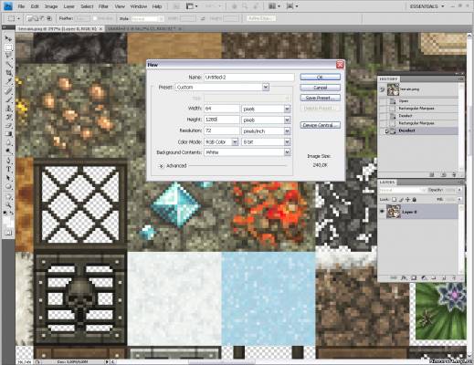The height and width of the screenshot is (365, 474).
Task: Open Background Contents dropdown
Action: pos(287,152)
